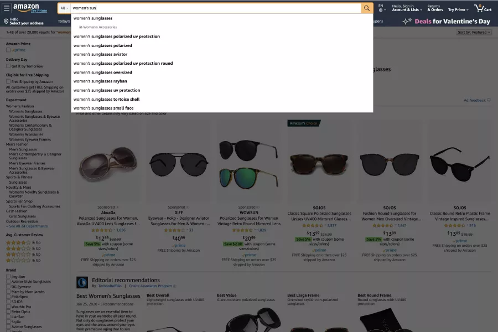498x332 pixels.
Task: Check the Aviator Style Sunglasses brand
Action: 8,282
